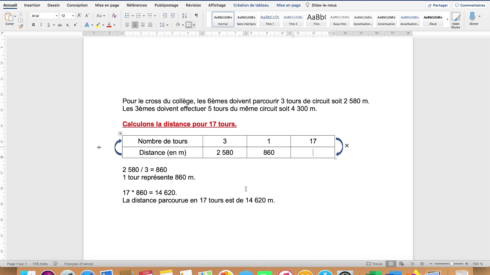Apply superscript formatting
Image resolution: width=490 pixels, height=275 pixels.
coord(75,25)
